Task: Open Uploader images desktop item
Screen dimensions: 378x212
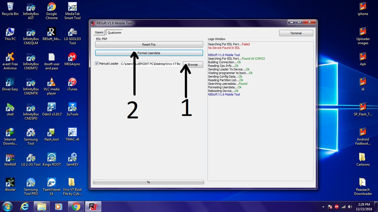Action: click(x=363, y=36)
